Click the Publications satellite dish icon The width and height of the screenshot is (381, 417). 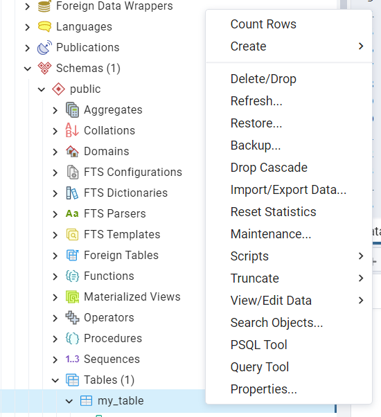click(44, 47)
